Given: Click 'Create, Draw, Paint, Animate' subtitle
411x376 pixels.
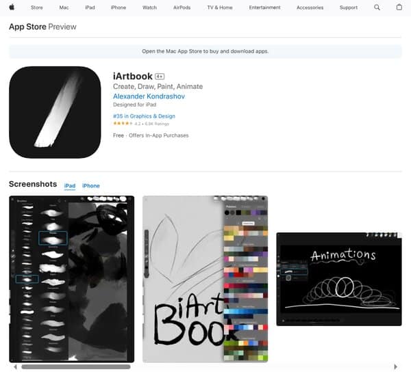Looking at the screenshot, I should pos(158,86).
